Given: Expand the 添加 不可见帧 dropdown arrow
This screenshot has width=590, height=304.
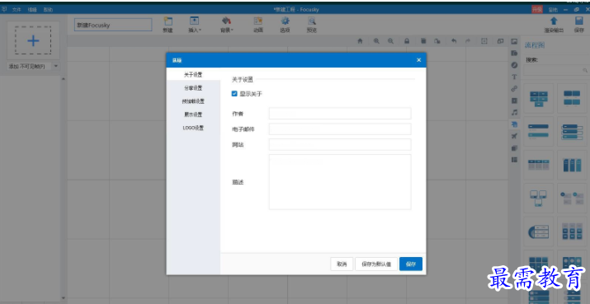Looking at the screenshot, I should pyautogui.click(x=55, y=67).
